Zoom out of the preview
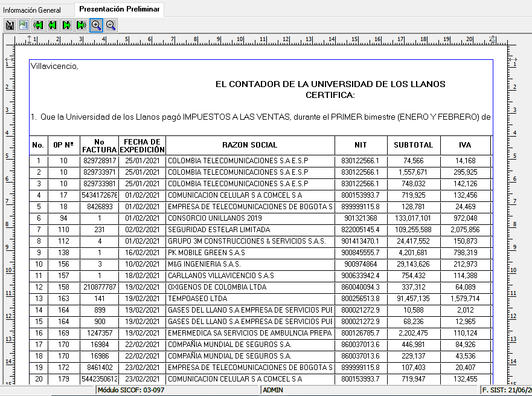 point(111,25)
